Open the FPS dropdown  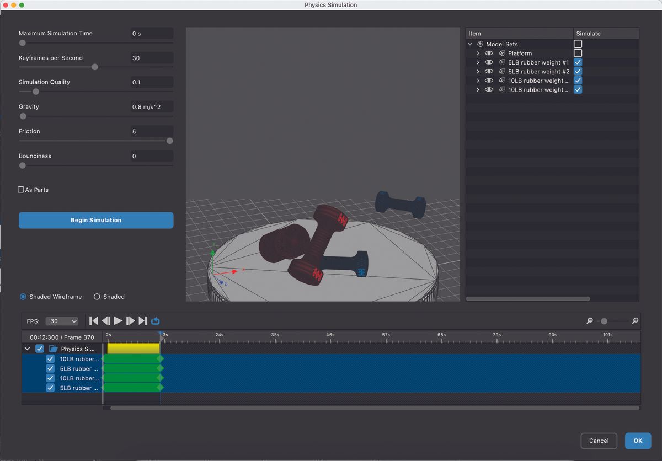point(62,320)
